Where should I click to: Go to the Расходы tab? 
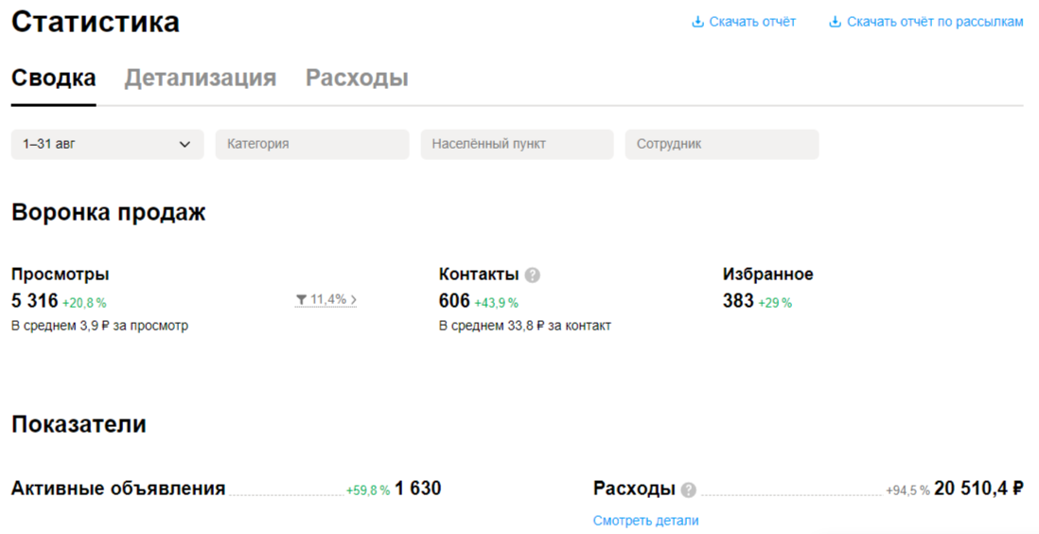coord(357,78)
